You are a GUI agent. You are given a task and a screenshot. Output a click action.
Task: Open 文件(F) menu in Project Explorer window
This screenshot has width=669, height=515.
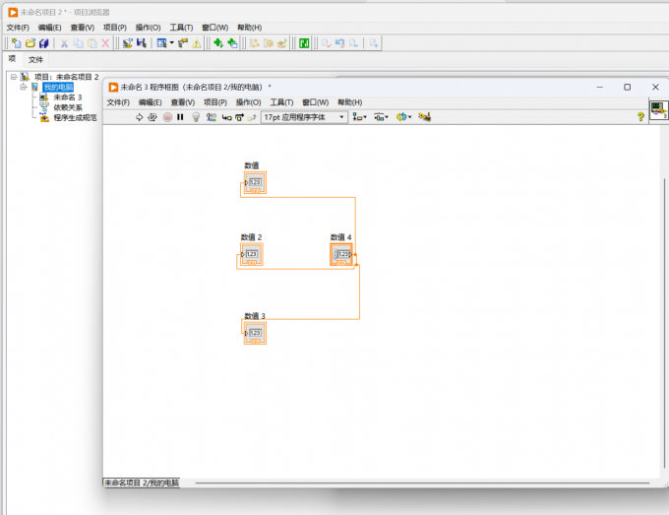18,28
